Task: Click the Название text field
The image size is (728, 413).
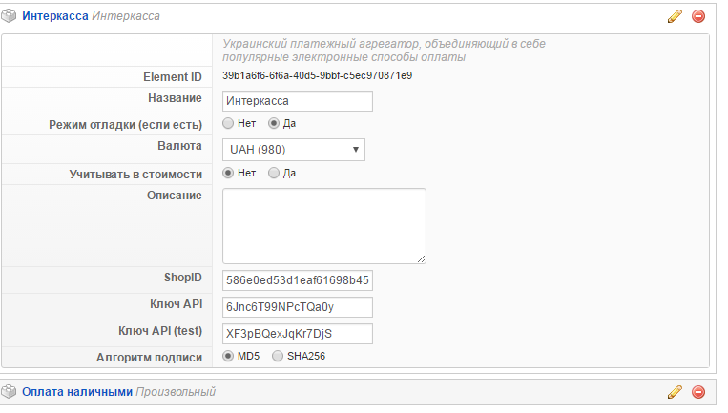Action: 297,100
